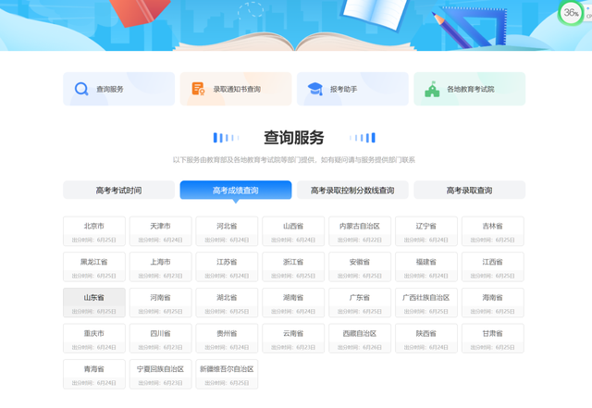The width and height of the screenshot is (592, 408).
Task: Click the 新疆维吾尔自治区 button
Action: point(227,374)
